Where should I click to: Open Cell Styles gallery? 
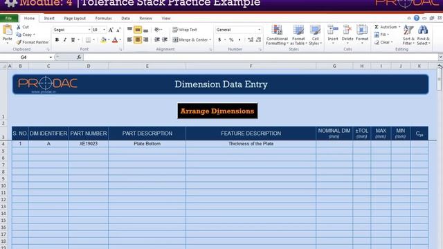click(x=316, y=35)
